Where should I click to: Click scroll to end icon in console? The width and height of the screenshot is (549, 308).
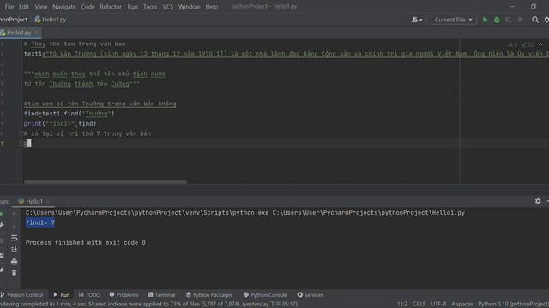click(x=14, y=250)
